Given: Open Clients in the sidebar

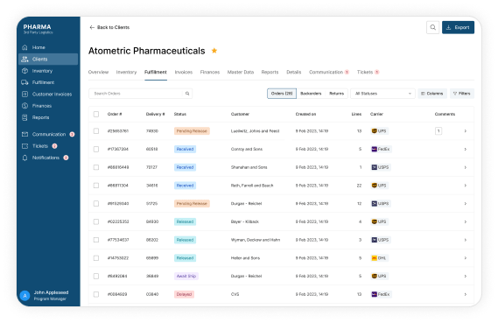Looking at the screenshot, I should click(48, 59).
